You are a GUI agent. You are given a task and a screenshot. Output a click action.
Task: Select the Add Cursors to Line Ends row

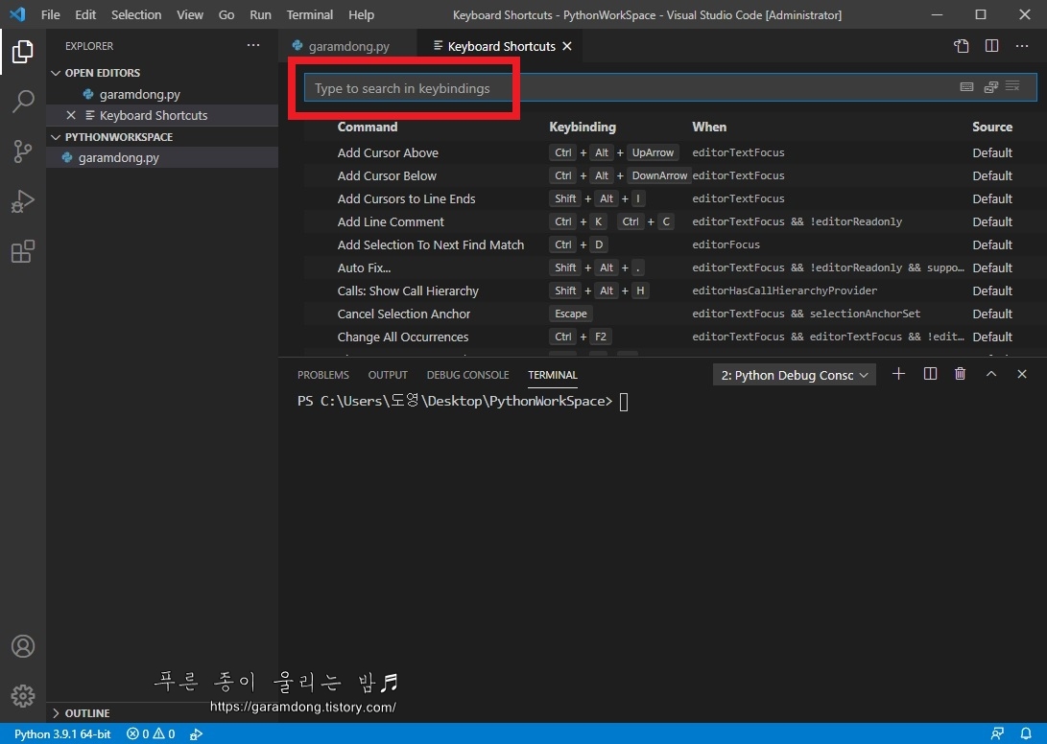[671, 198]
